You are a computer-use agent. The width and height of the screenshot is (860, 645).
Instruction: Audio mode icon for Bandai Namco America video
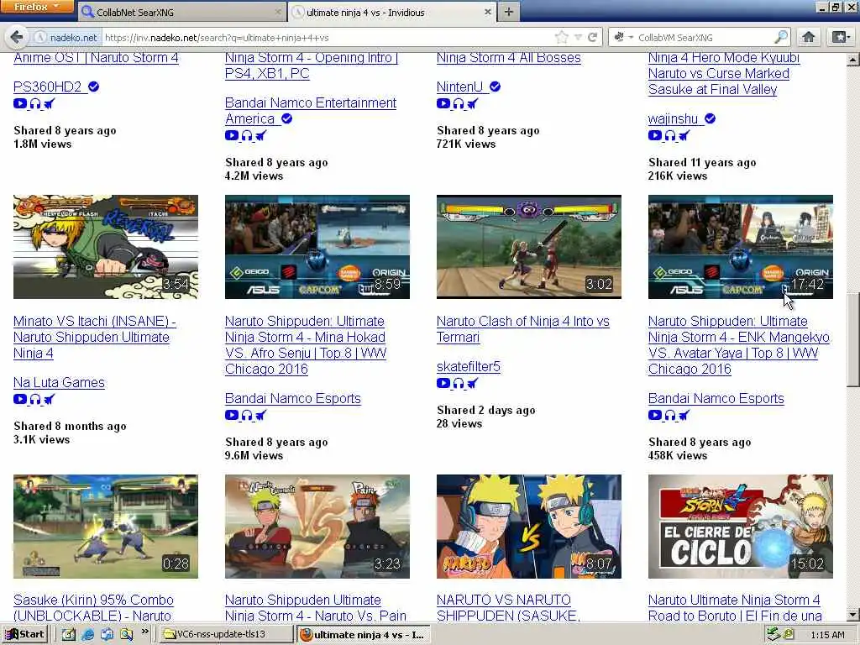247,135
